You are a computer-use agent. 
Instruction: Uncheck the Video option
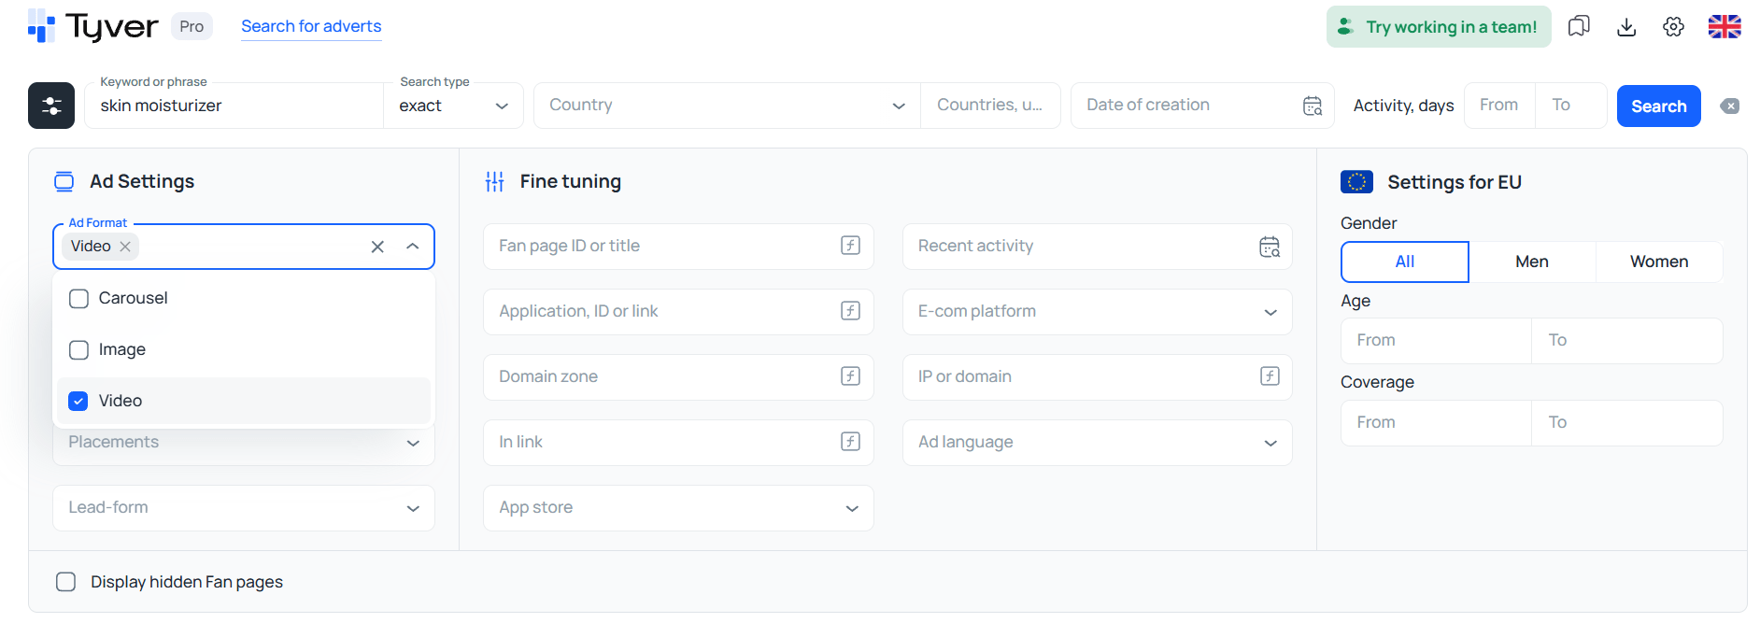(79, 401)
